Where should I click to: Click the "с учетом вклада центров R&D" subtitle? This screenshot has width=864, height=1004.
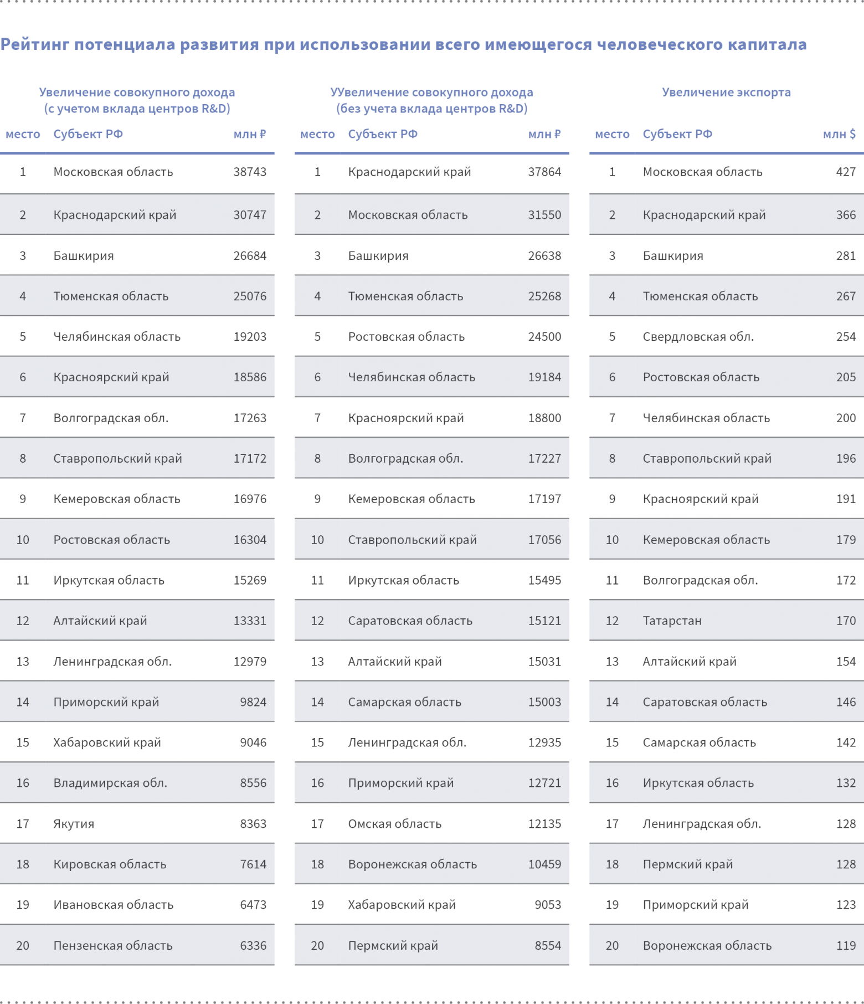click(x=137, y=109)
